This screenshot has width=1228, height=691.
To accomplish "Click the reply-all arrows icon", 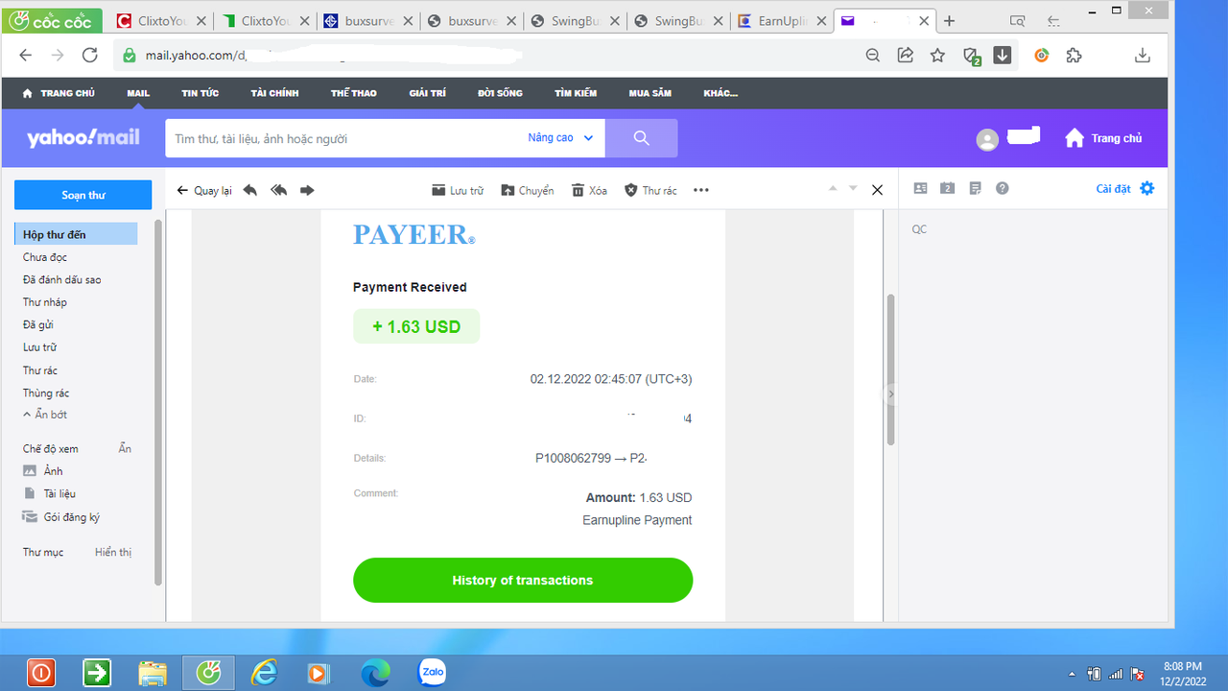I will 279,190.
